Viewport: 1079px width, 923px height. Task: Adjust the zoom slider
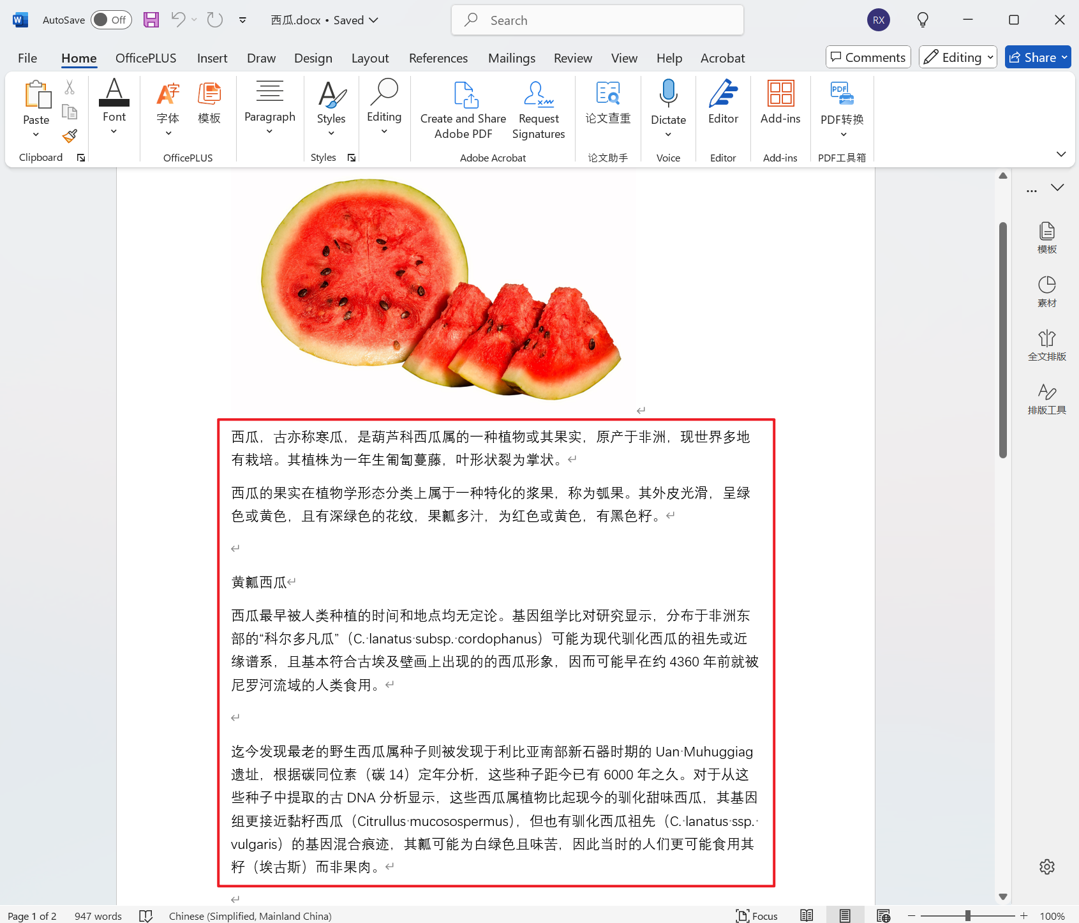[x=968, y=915]
